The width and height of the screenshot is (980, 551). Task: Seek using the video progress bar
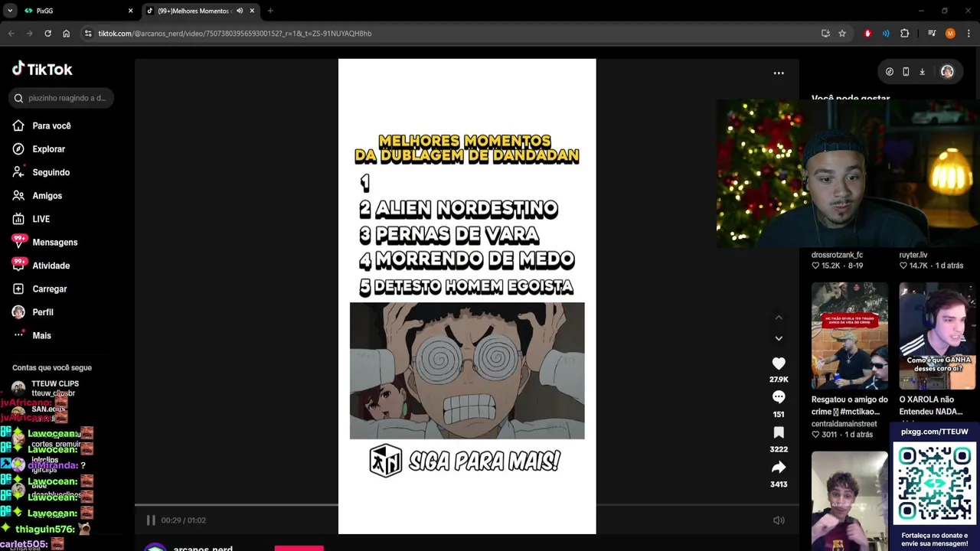pyautogui.click(x=467, y=505)
